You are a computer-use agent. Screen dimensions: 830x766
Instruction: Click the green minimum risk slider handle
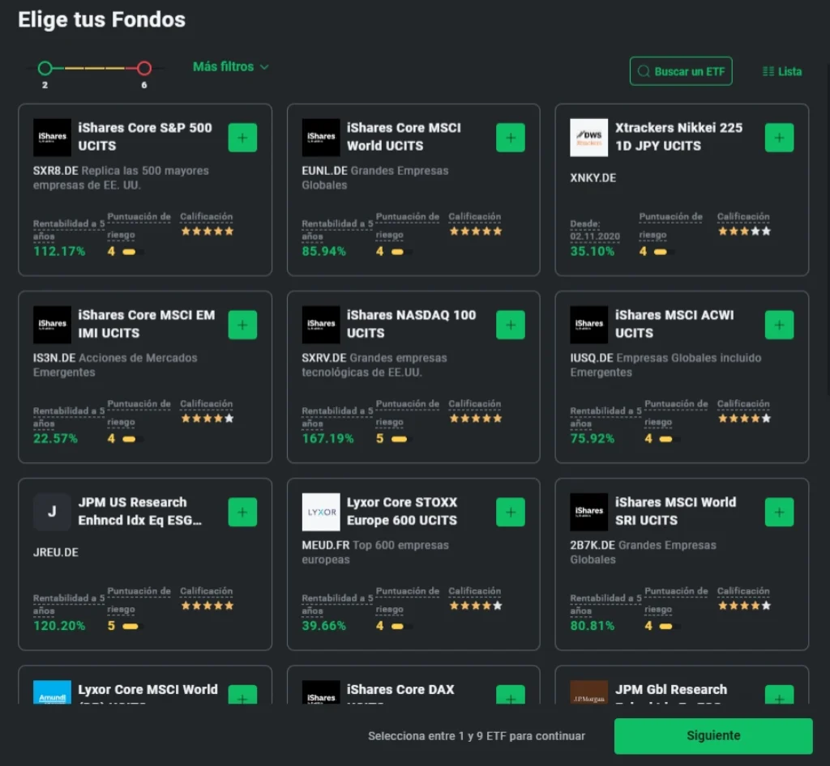pos(45,69)
